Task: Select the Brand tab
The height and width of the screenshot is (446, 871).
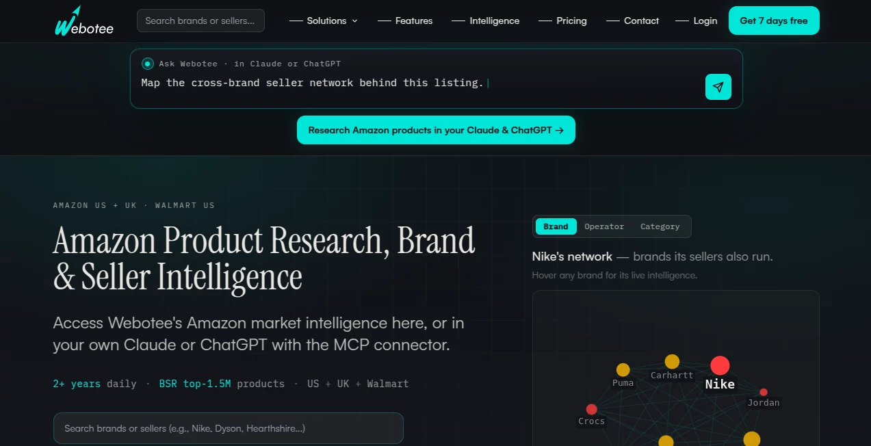Action: tap(556, 226)
